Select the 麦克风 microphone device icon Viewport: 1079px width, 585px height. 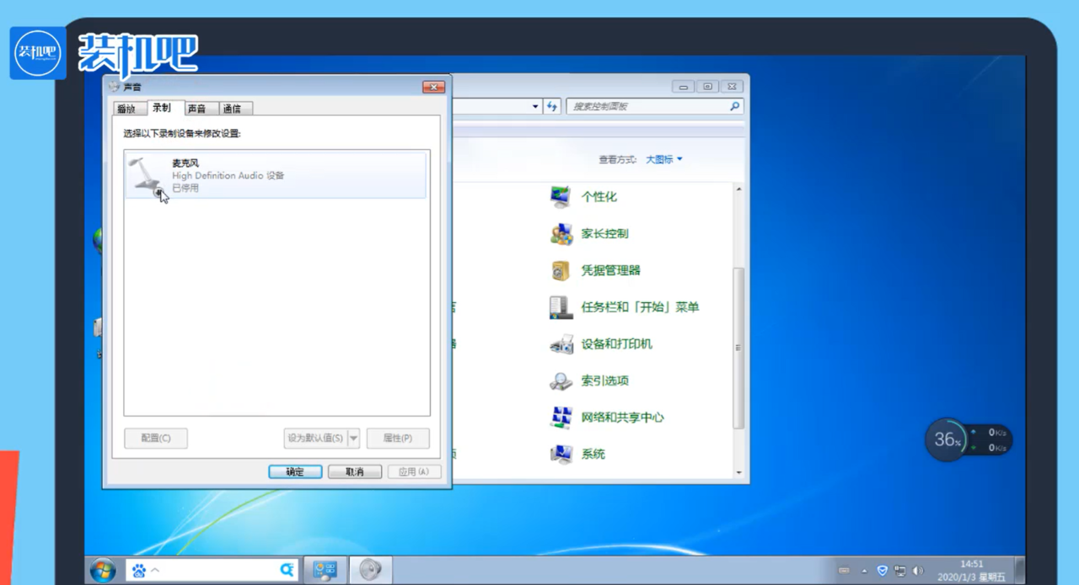[147, 175]
